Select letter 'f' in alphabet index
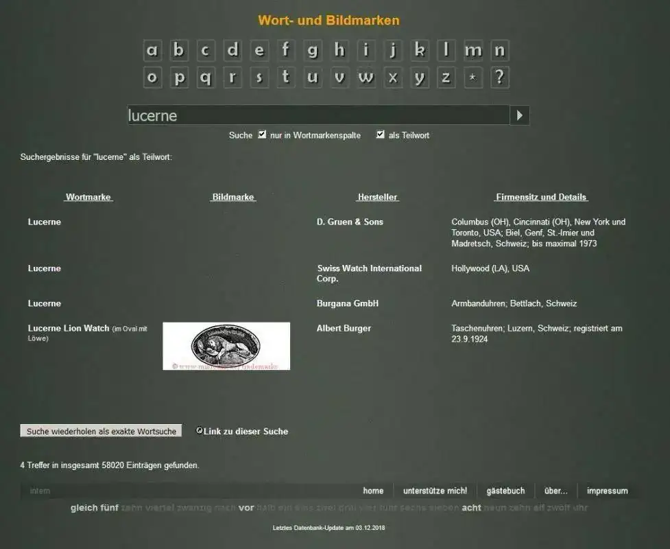Image resolution: width=670 pixels, height=549 pixels. coord(286,51)
